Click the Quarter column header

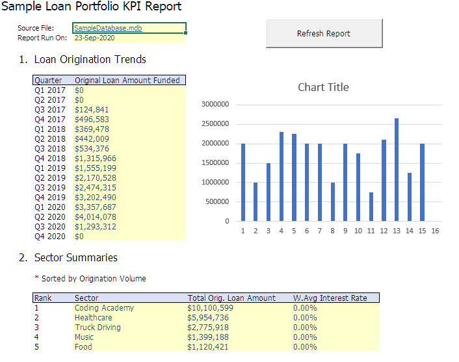[48, 80]
